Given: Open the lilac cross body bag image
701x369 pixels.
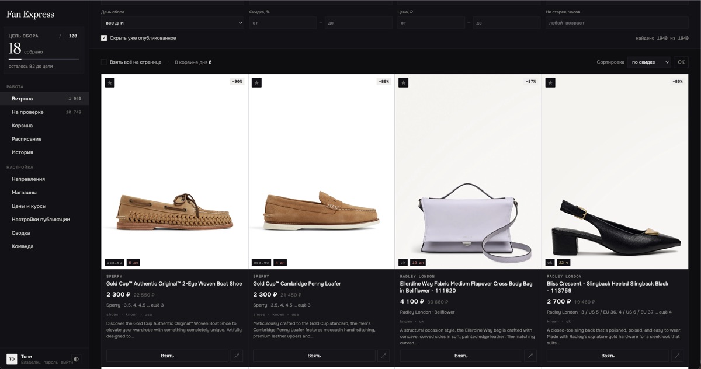Looking at the screenshot, I should click(468, 172).
